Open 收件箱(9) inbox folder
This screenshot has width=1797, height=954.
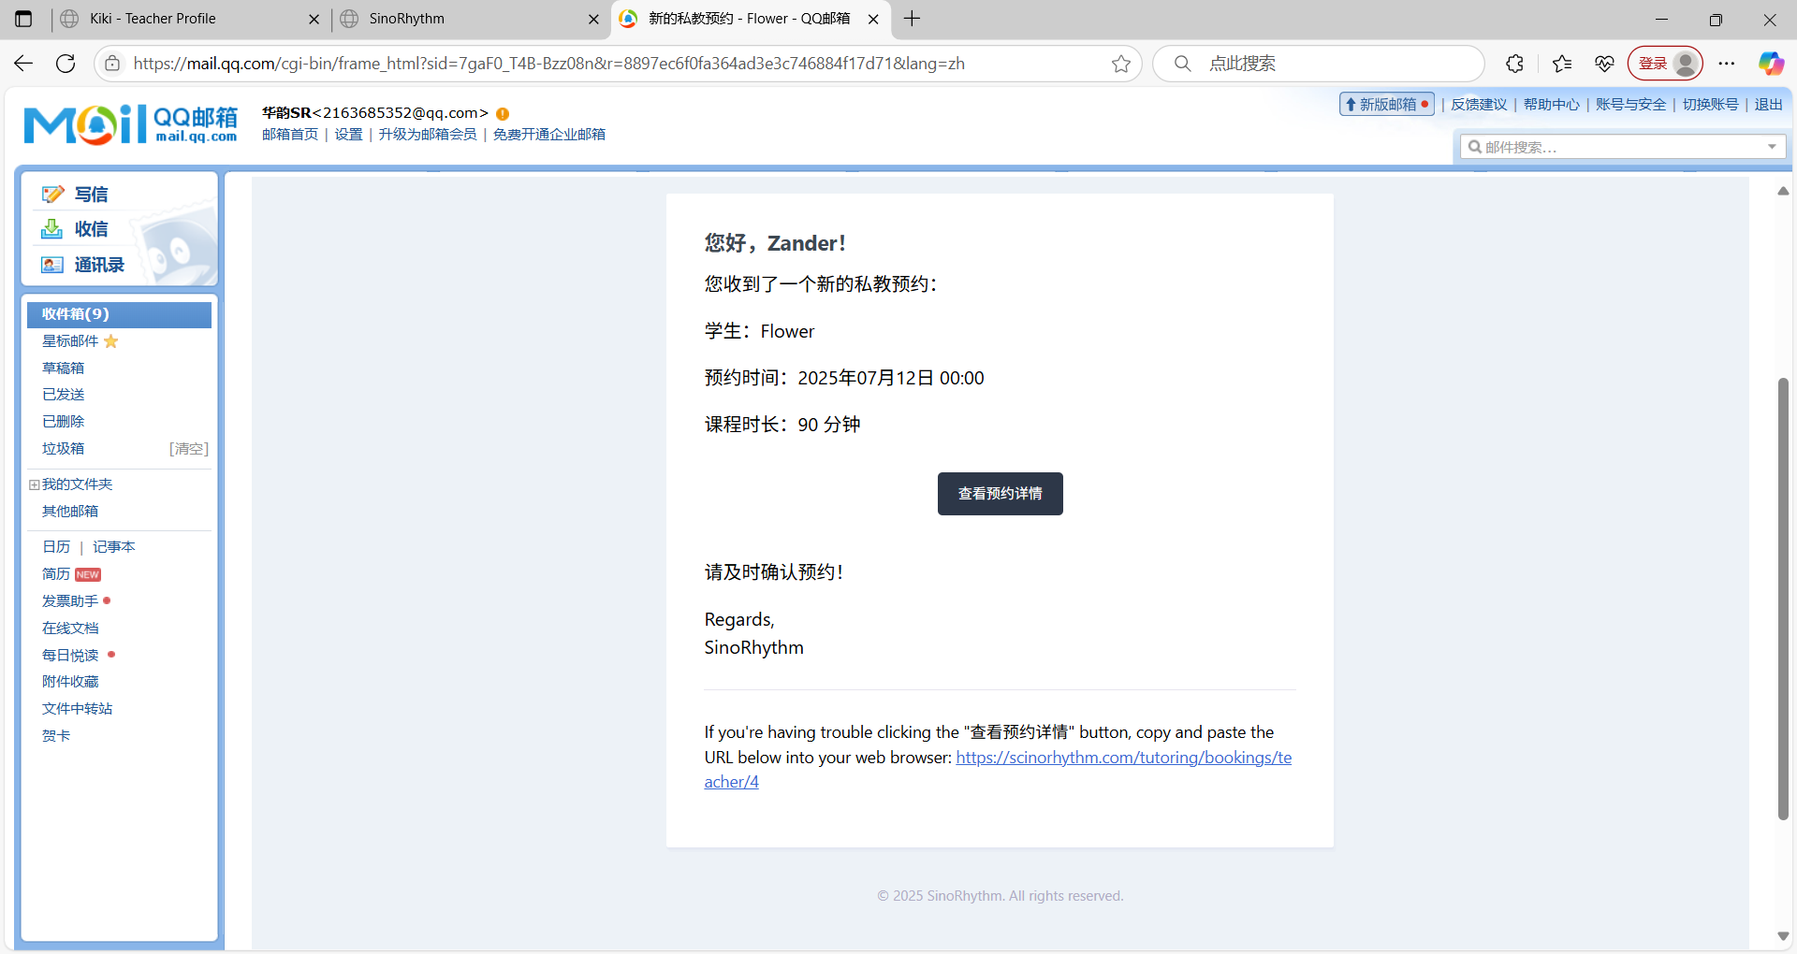pyautogui.click(x=119, y=314)
